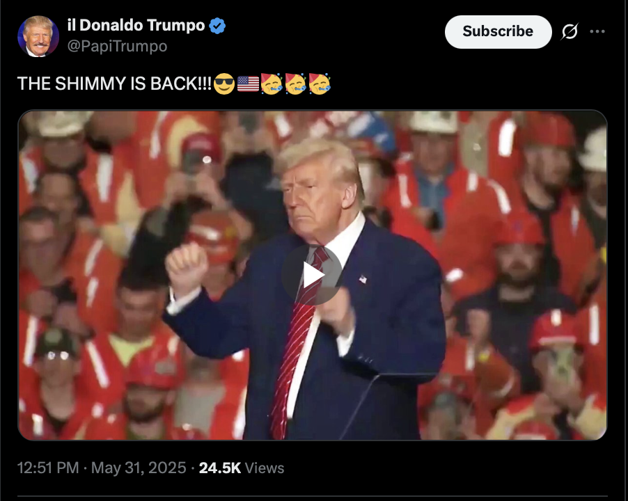This screenshot has width=628, height=501.
Task: Click the last party-face emoji
Action: [320, 83]
